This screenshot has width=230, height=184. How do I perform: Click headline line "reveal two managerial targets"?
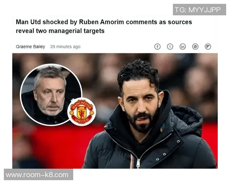click(x=60, y=31)
